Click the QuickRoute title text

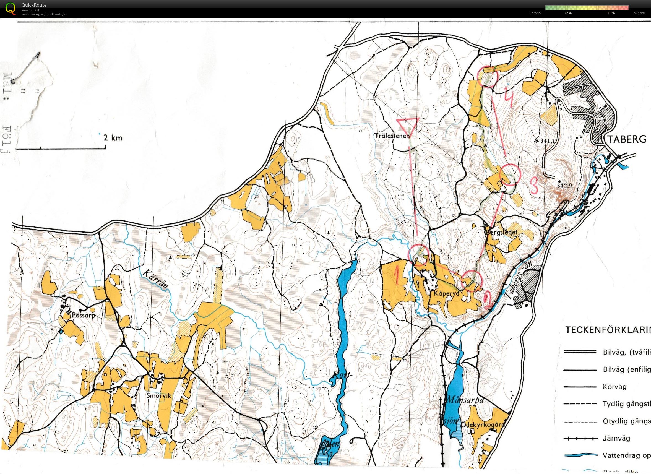(34, 5)
